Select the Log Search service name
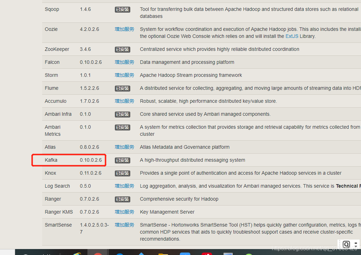 tap(57, 186)
